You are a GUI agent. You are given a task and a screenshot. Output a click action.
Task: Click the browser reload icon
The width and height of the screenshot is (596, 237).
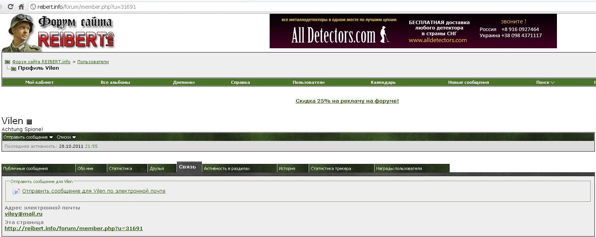(11, 7)
